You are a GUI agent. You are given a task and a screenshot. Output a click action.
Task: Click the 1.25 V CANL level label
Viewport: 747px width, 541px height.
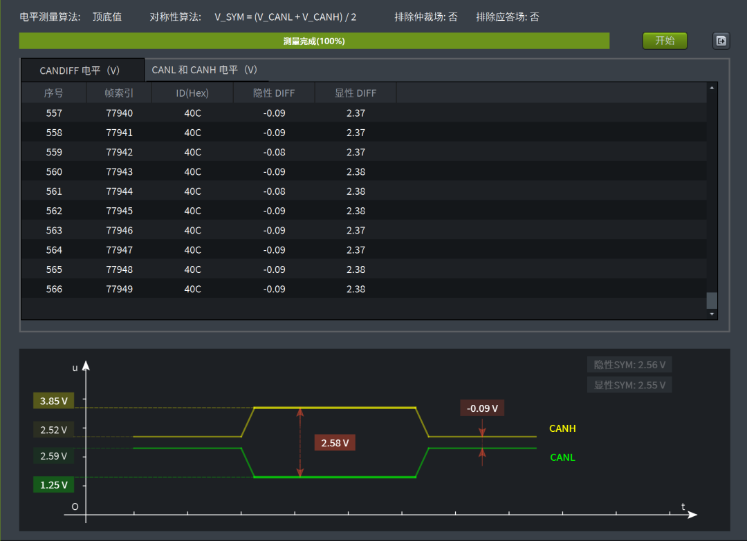pyautogui.click(x=53, y=485)
